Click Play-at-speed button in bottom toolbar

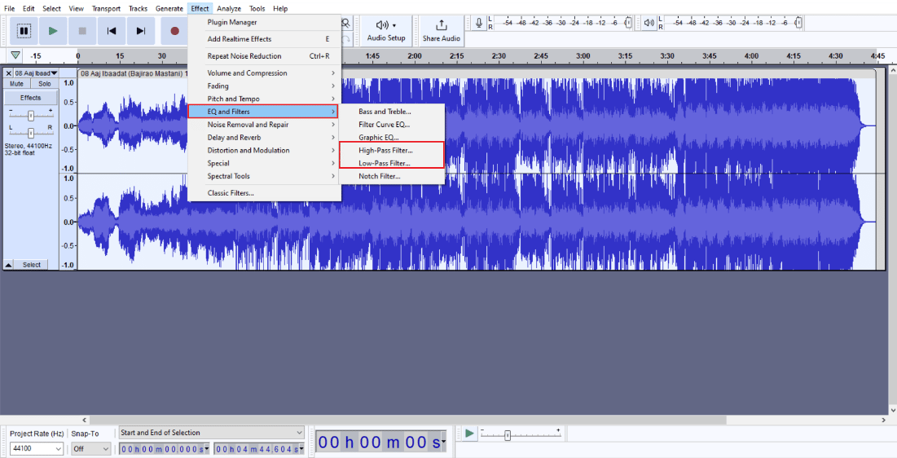point(469,434)
